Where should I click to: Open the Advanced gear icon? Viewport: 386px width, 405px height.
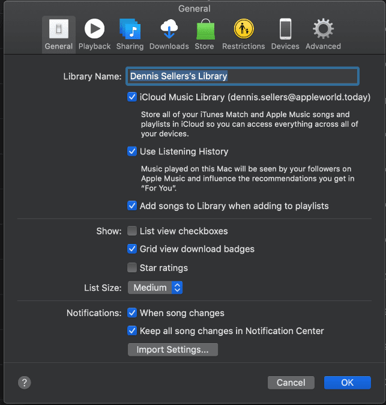click(323, 29)
